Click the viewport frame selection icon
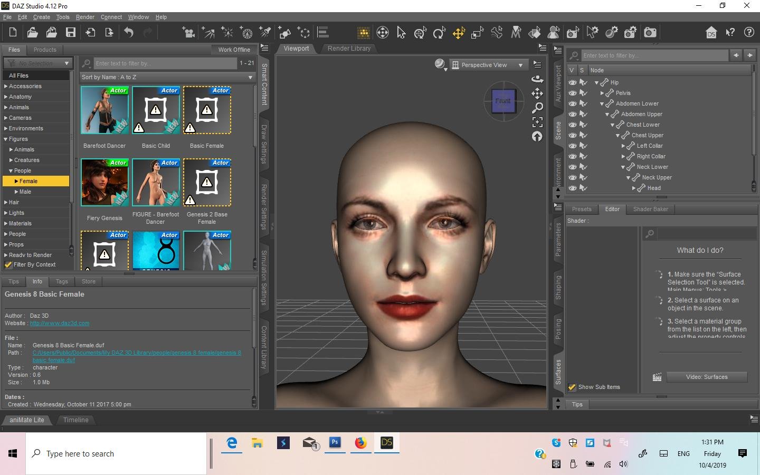This screenshot has width=760, height=475. [x=537, y=122]
